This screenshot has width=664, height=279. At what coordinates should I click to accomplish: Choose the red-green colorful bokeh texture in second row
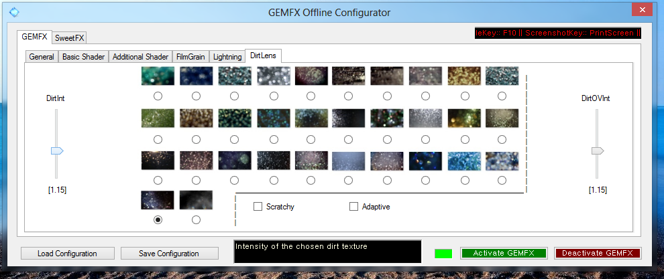[x=387, y=118]
